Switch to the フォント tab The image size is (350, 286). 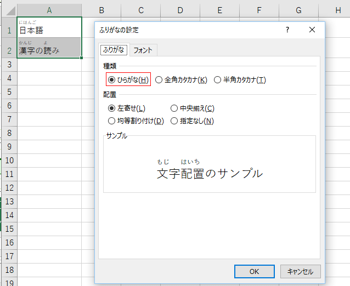(143, 50)
